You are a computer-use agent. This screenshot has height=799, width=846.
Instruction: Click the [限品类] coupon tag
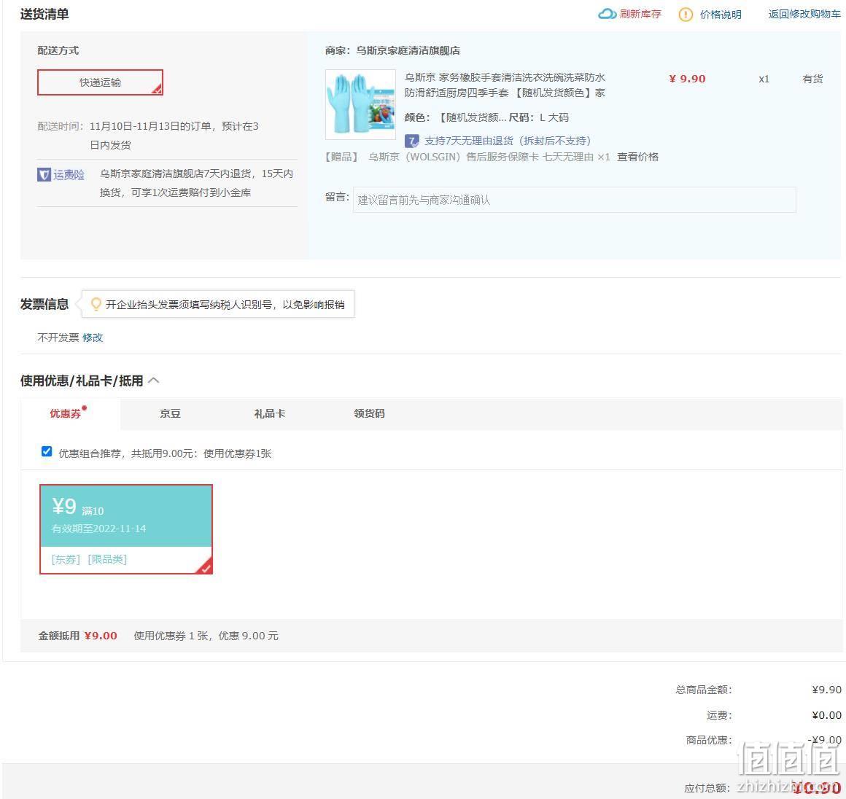(x=107, y=559)
